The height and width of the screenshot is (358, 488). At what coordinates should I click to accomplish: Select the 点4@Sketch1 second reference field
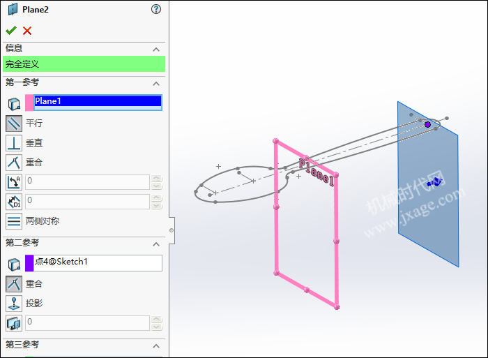pyautogui.click(x=98, y=263)
